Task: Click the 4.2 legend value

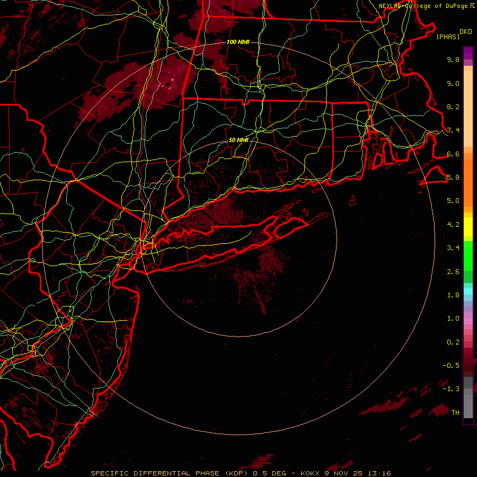Action: point(453,225)
